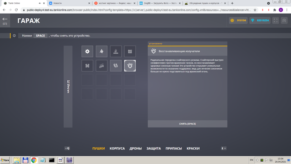Image resolution: width=291 pixels, height=164 pixels.
Task: Open the floppy disk taskbar icon
Action: point(25,160)
